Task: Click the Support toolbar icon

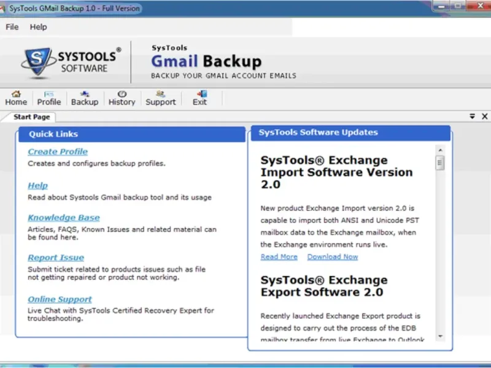Action: click(160, 98)
